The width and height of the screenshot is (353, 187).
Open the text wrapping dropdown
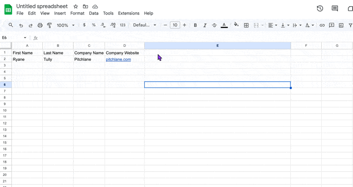(x=297, y=25)
